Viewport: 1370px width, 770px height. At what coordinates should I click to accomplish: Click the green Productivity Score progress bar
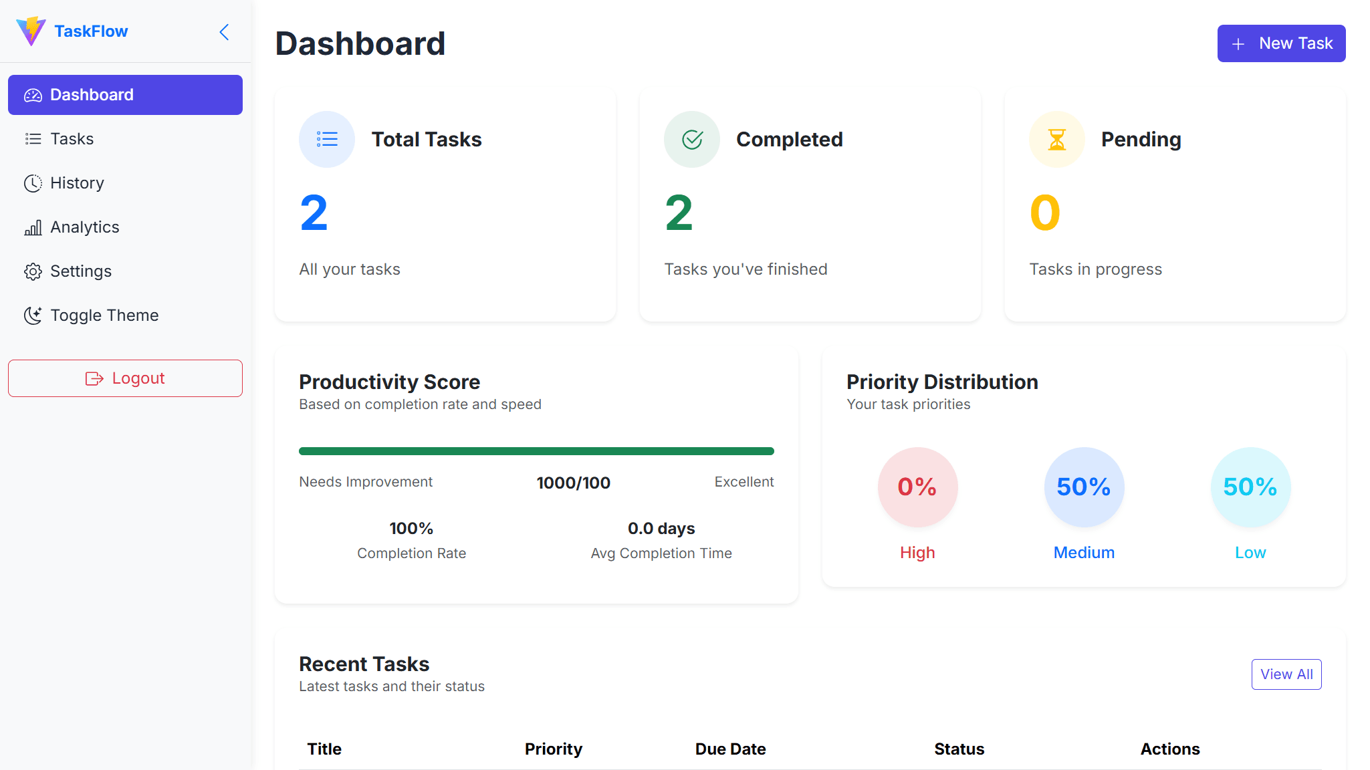(536, 451)
